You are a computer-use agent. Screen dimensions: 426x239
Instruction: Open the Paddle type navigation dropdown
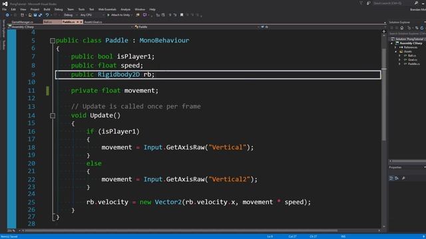tap(197, 27)
